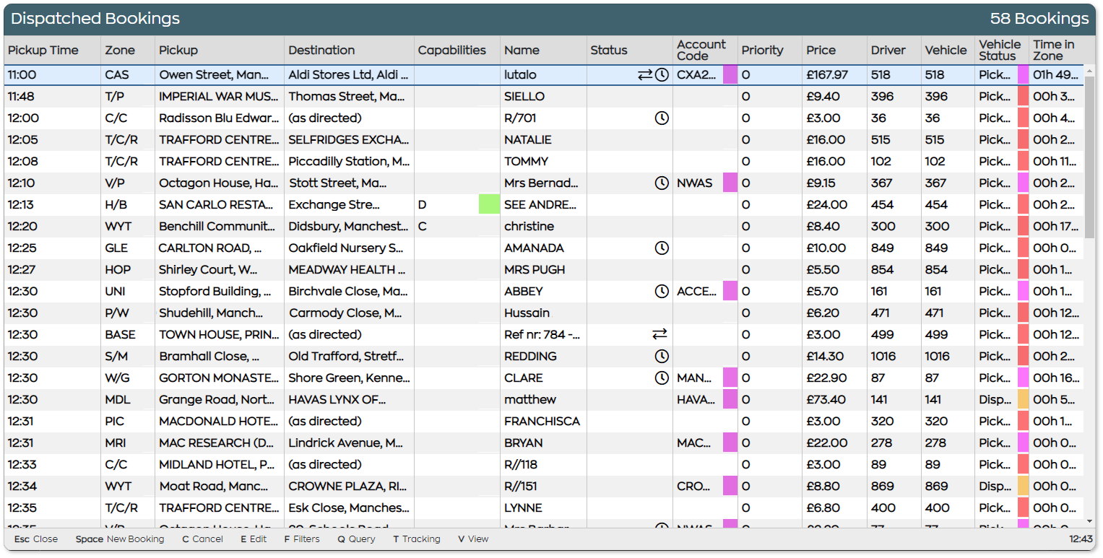Viewport: 1103px width, 558px height.
Task: Click the Destination column header
Action: [x=349, y=51]
